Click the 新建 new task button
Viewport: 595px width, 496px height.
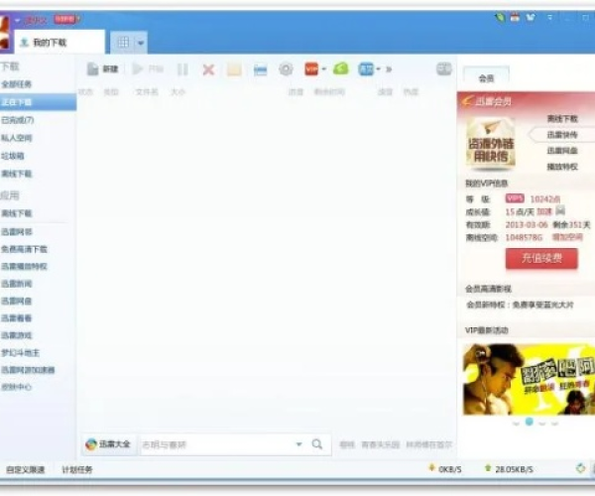coord(102,69)
